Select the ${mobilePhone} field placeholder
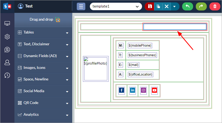The width and height of the screenshot is (222, 123). (x=140, y=46)
